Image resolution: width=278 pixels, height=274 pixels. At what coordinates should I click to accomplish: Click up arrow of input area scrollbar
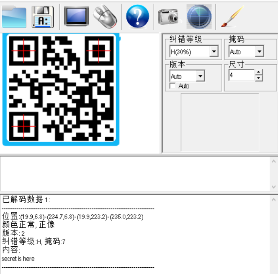click(273, 162)
